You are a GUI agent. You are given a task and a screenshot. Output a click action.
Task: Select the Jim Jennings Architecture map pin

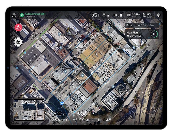pos(61,48)
